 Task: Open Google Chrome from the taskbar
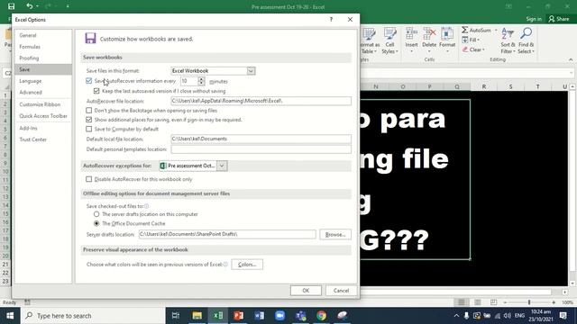321,316
